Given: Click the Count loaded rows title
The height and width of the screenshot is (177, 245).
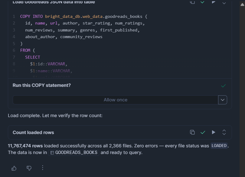Looking at the screenshot, I should [33, 133].
